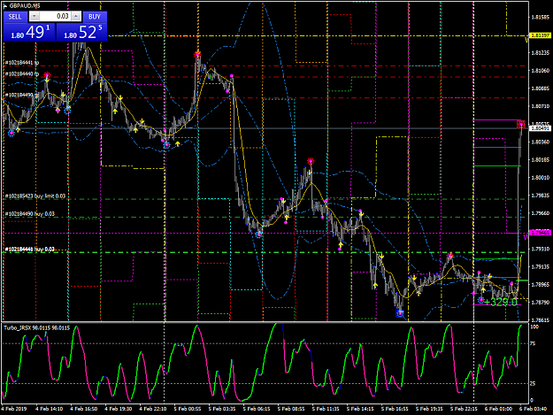Select the #102184448 buy 0.03 order label
Screen dimensions: 553x415
tap(29, 250)
